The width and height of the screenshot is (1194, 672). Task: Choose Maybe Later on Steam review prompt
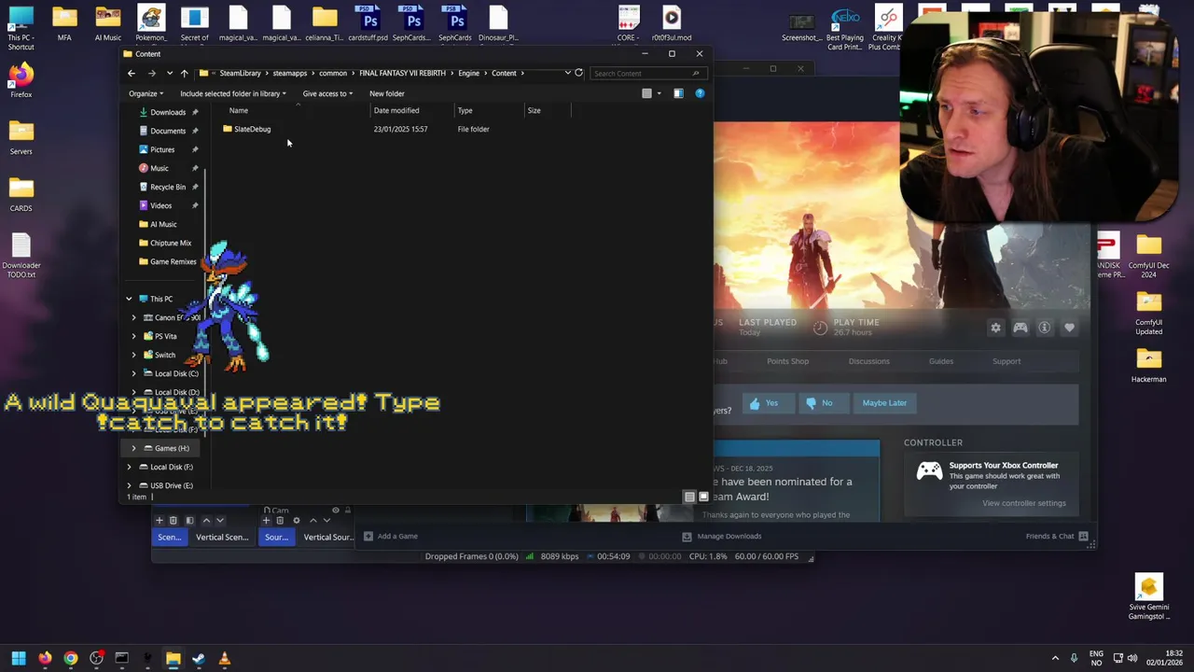pos(884,403)
